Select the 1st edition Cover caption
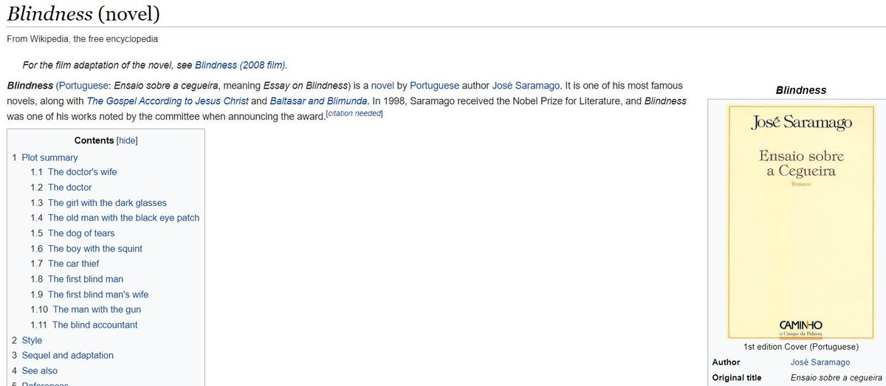Viewport: 886px width, 386px height. click(800, 347)
